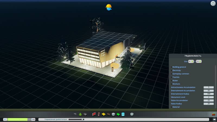The width and height of the screenshot is (217, 122).
Task: Expand the Workers section
Action: click(x=176, y=84)
